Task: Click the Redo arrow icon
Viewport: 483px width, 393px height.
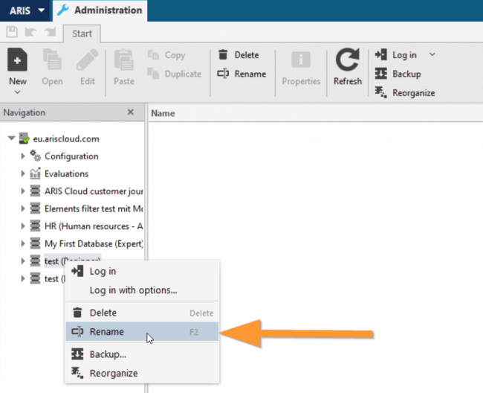Action: [x=51, y=32]
